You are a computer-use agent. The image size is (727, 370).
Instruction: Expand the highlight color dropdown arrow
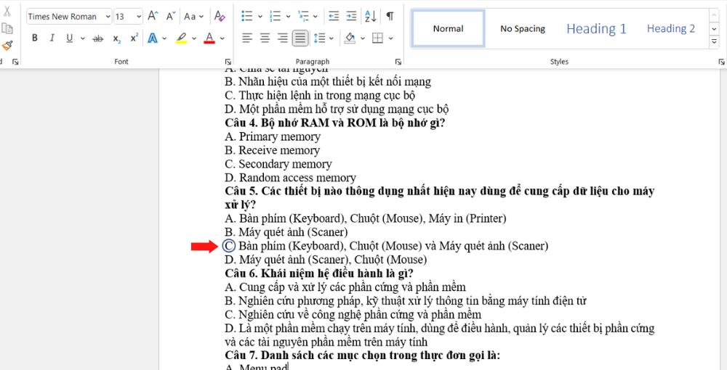194,38
